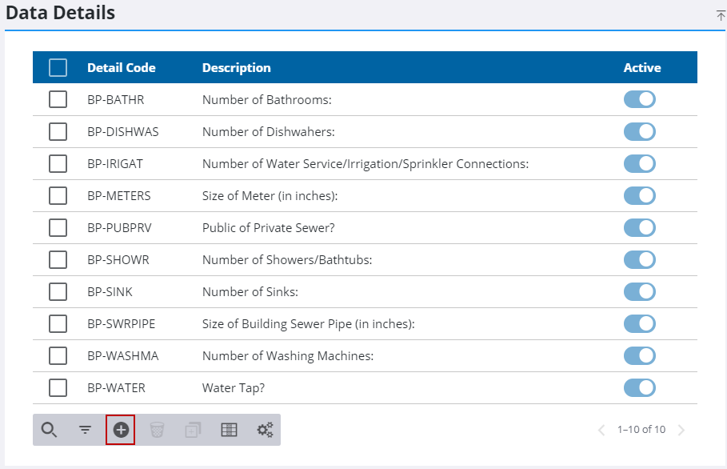The height and width of the screenshot is (469, 727).
Task: Select the BP-WATER row checkbox
Action: coord(58,388)
